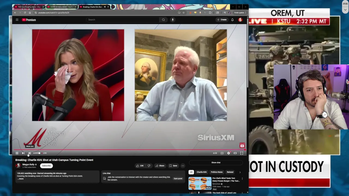Open YouTube notifications bell

[x=232, y=20]
